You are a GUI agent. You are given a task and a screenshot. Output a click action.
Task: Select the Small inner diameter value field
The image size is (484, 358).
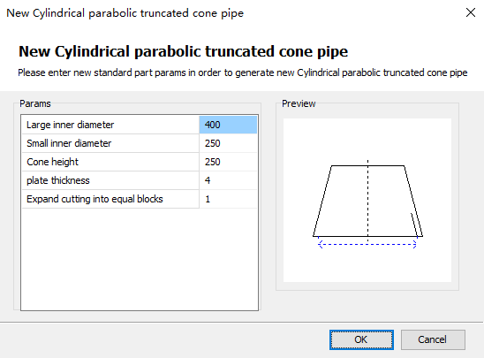pyautogui.click(x=228, y=143)
